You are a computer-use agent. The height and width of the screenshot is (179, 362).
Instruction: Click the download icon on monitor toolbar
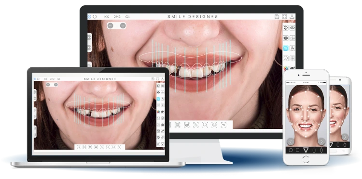pyautogui.click(x=292, y=16)
